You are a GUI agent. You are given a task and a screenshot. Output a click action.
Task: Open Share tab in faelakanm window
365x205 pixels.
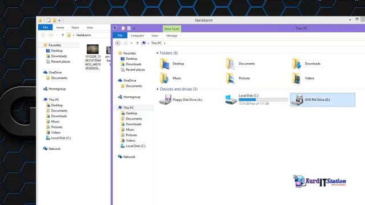tap(75, 28)
